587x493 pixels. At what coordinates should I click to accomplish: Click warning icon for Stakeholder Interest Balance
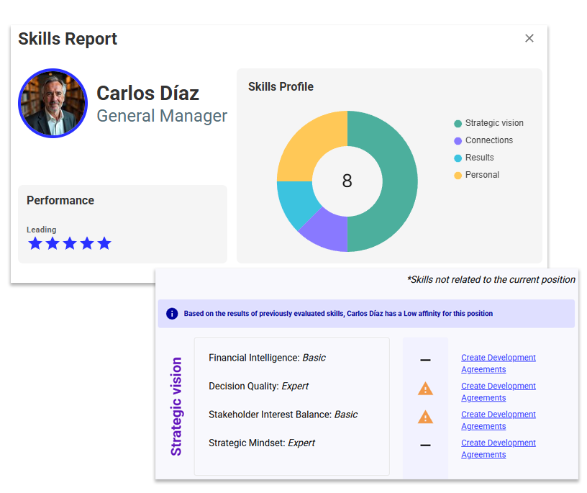(425, 417)
